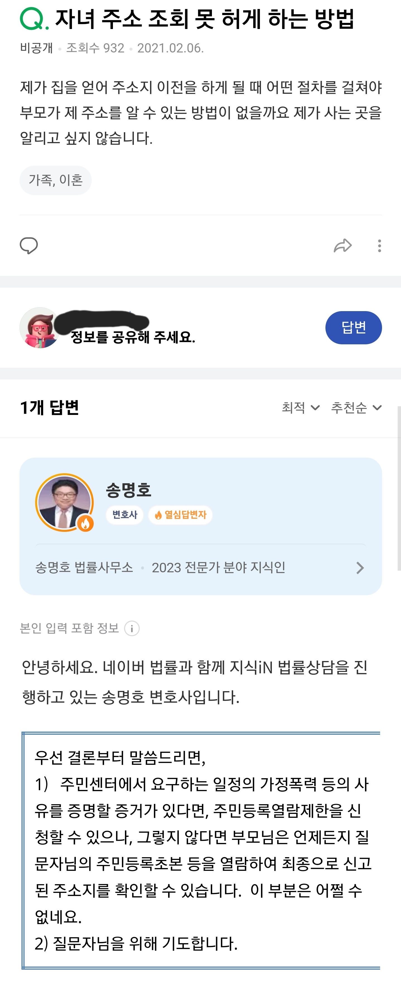Click the 정보를 공유해 주세요 answer prompt

(x=133, y=337)
